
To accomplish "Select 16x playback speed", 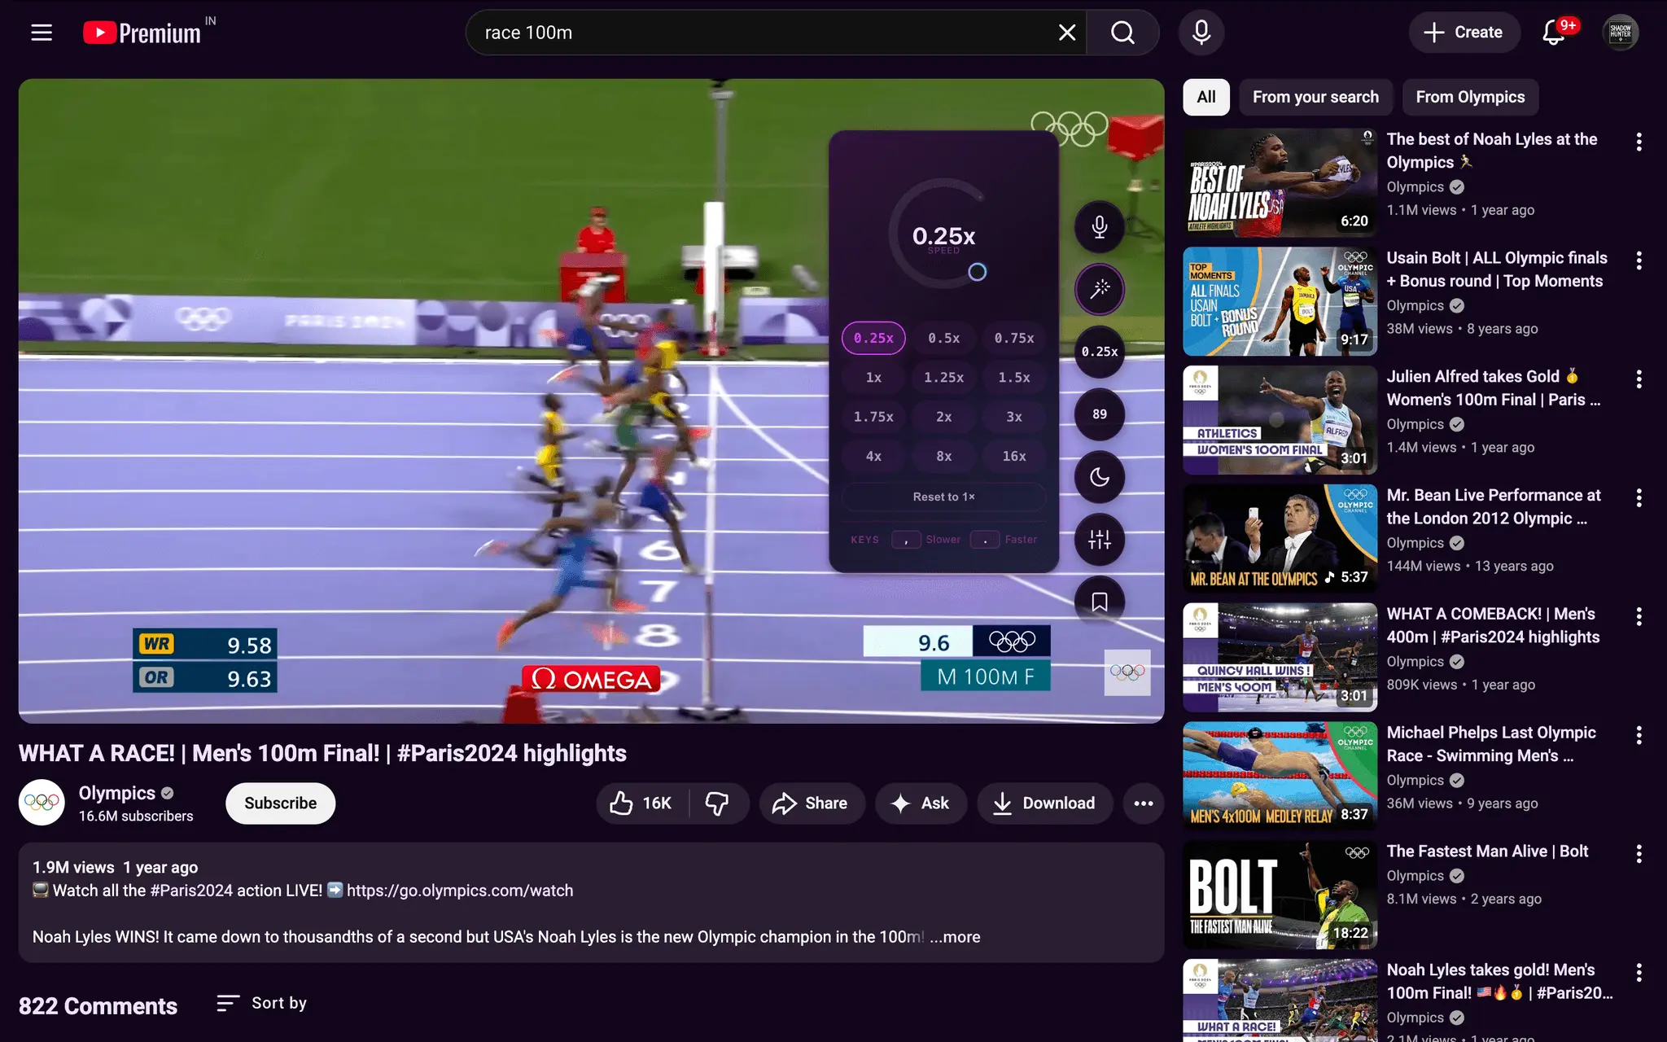I will pyautogui.click(x=1014, y=457).
